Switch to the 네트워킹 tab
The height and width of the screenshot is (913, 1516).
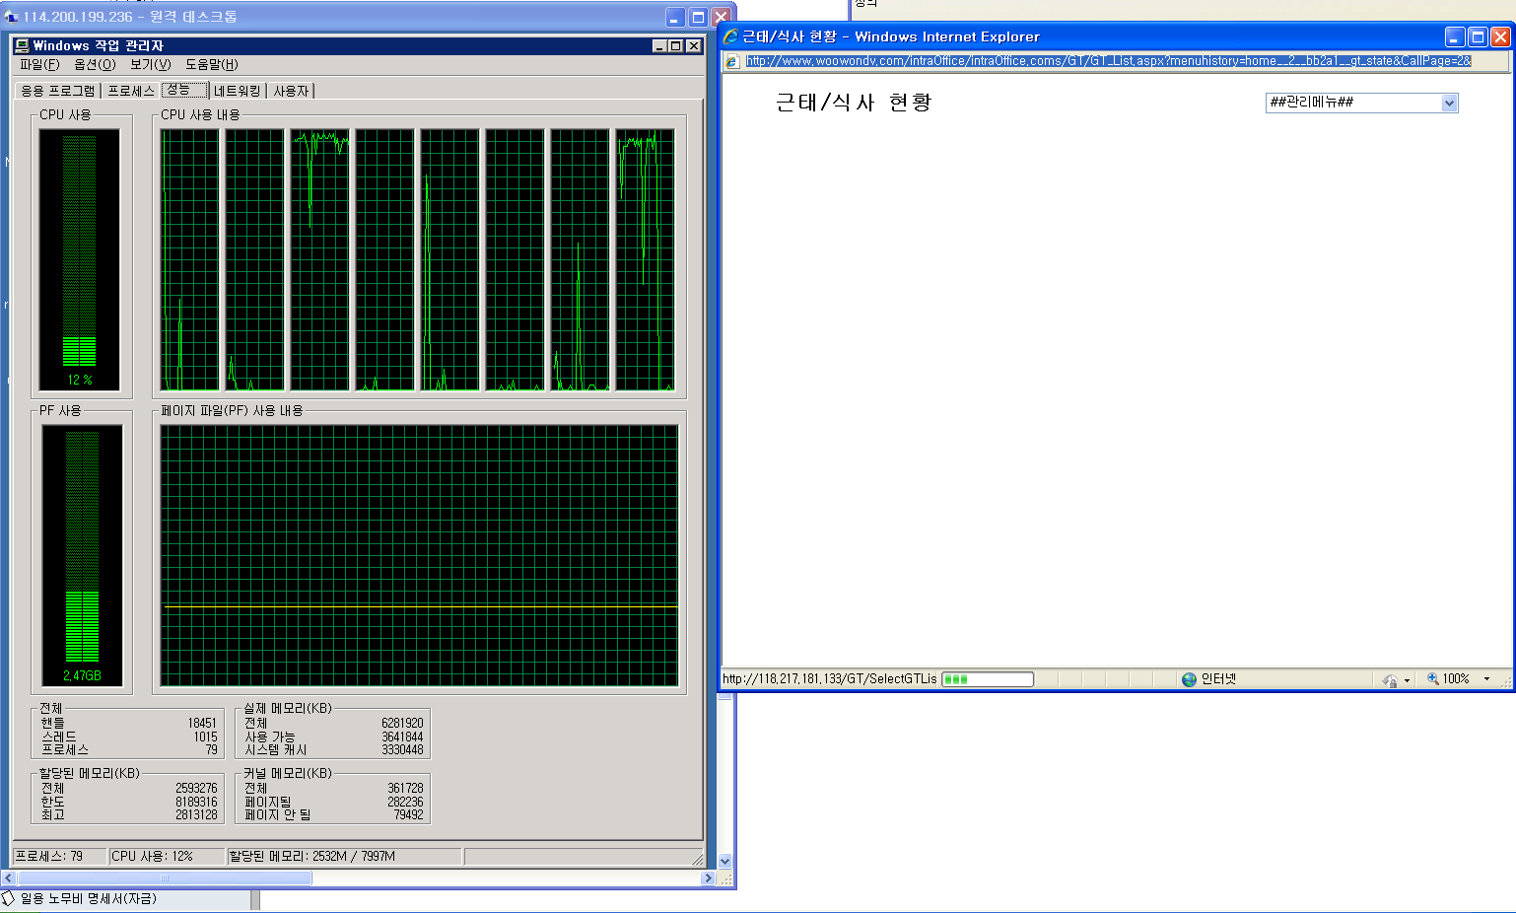[238, 91]
